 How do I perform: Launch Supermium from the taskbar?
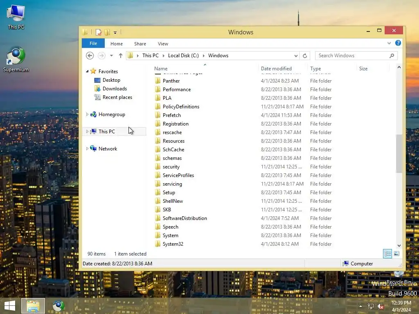point(58,306)
